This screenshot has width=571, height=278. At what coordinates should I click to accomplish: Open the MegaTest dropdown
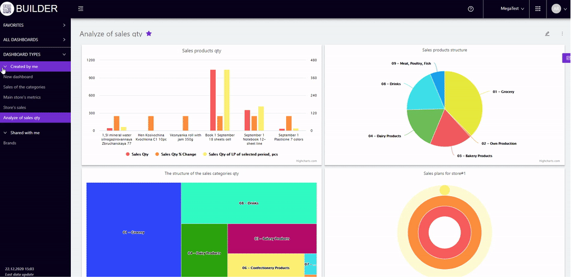pos(512,9)
